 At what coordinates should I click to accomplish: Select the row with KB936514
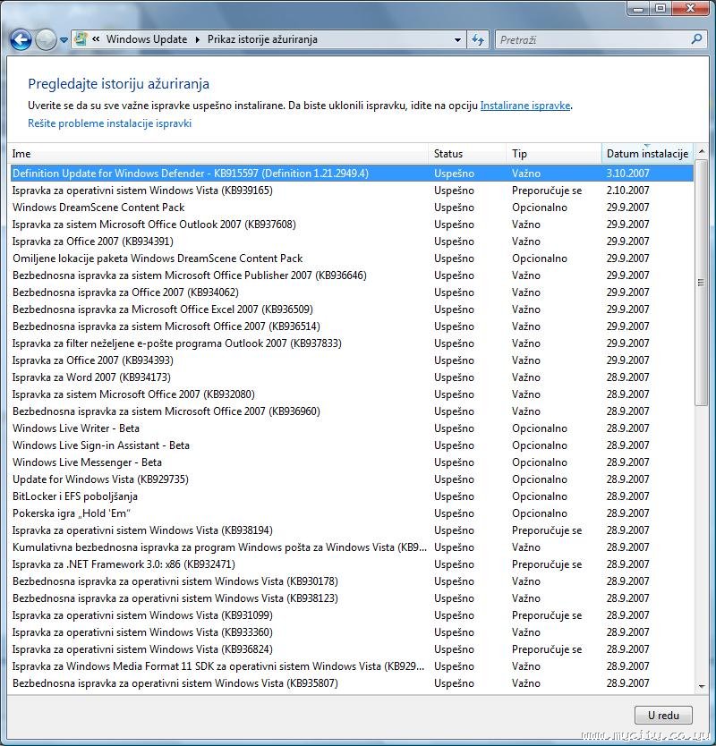352,326
